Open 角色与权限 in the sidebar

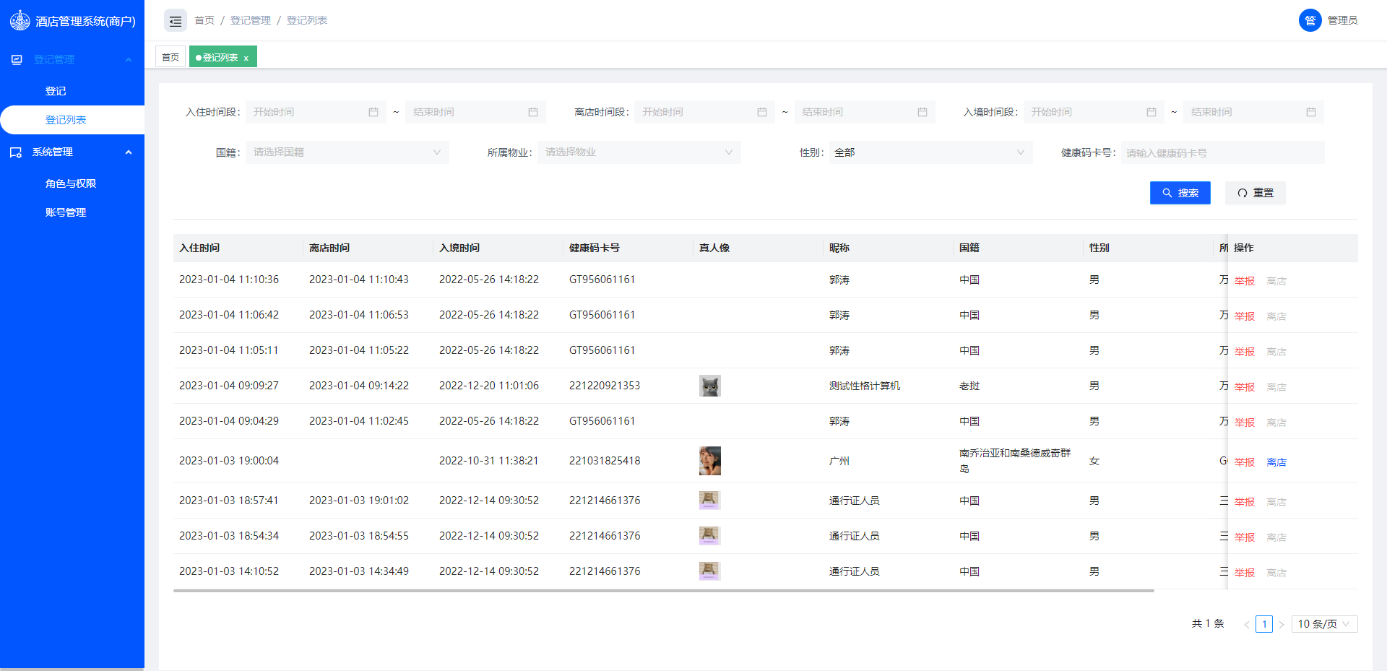71,183
